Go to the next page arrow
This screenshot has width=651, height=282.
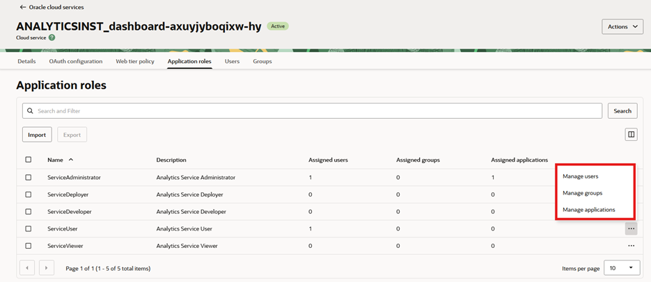[47, 268]
